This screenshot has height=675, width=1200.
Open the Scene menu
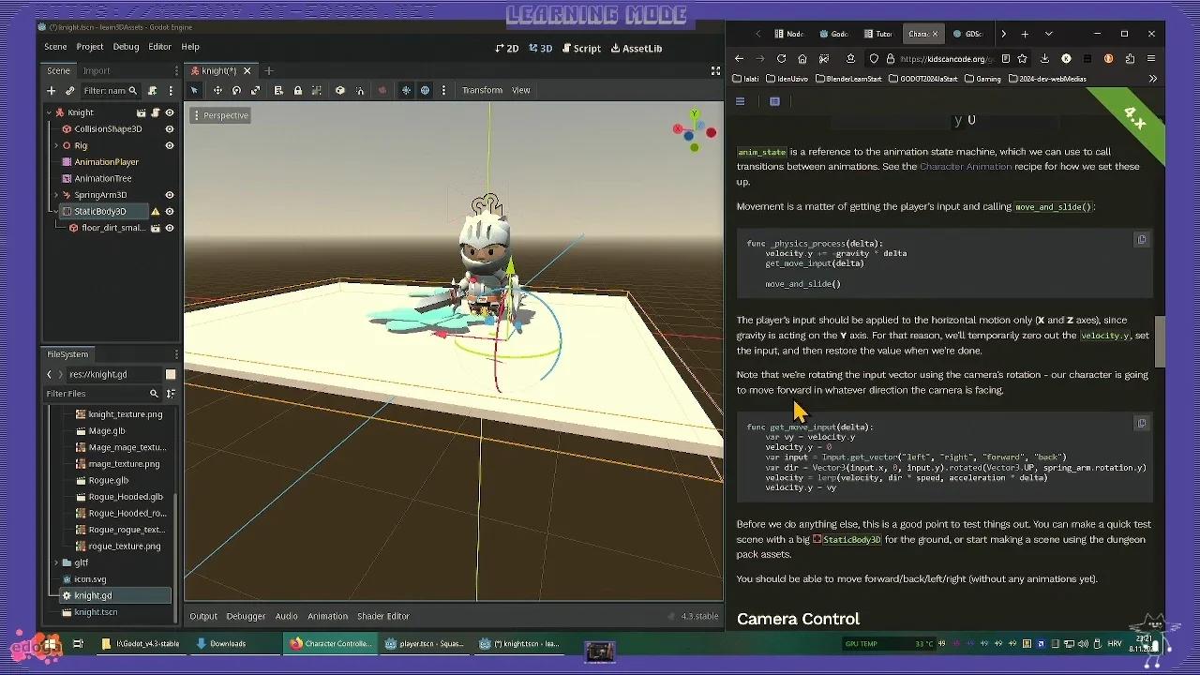55,46
